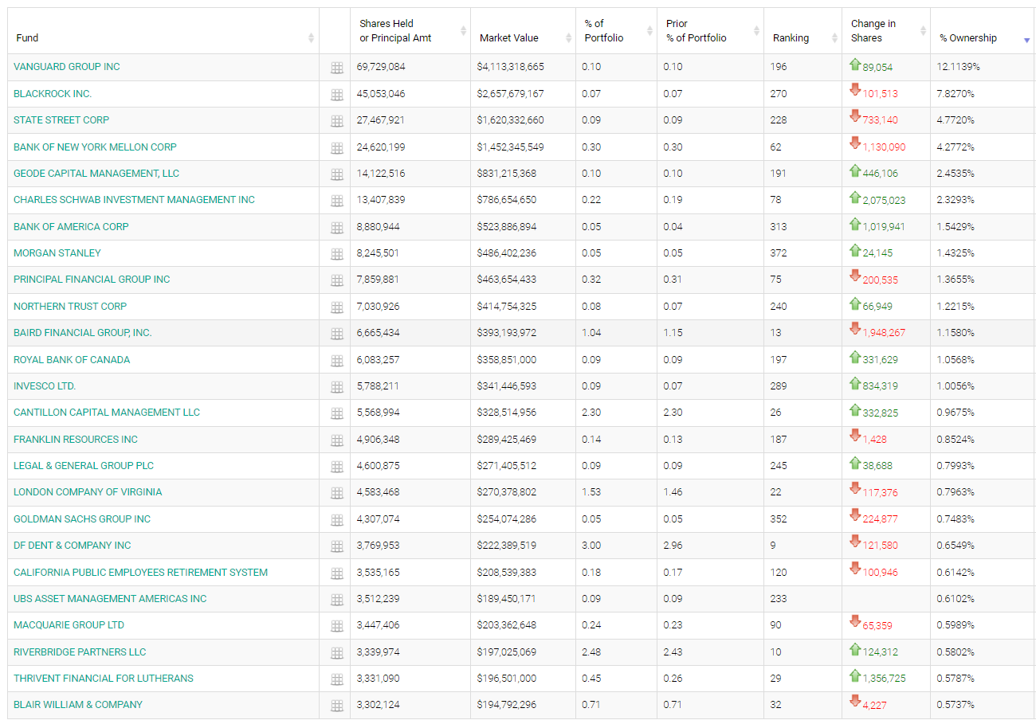Viewport: 1036px width, 720px height.
Task: Open grid icon in Baird Financial Group row
Action: click(337, 334)
